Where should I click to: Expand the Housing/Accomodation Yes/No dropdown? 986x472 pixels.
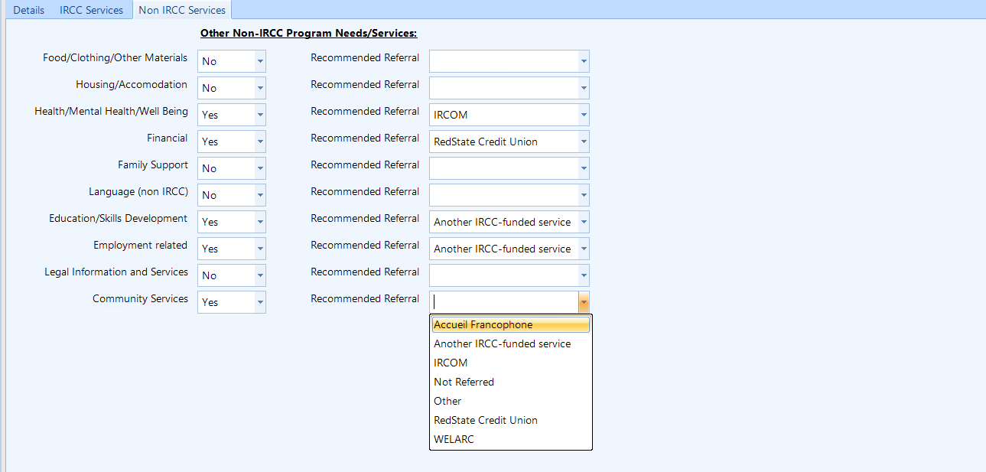tap(259, 88)
